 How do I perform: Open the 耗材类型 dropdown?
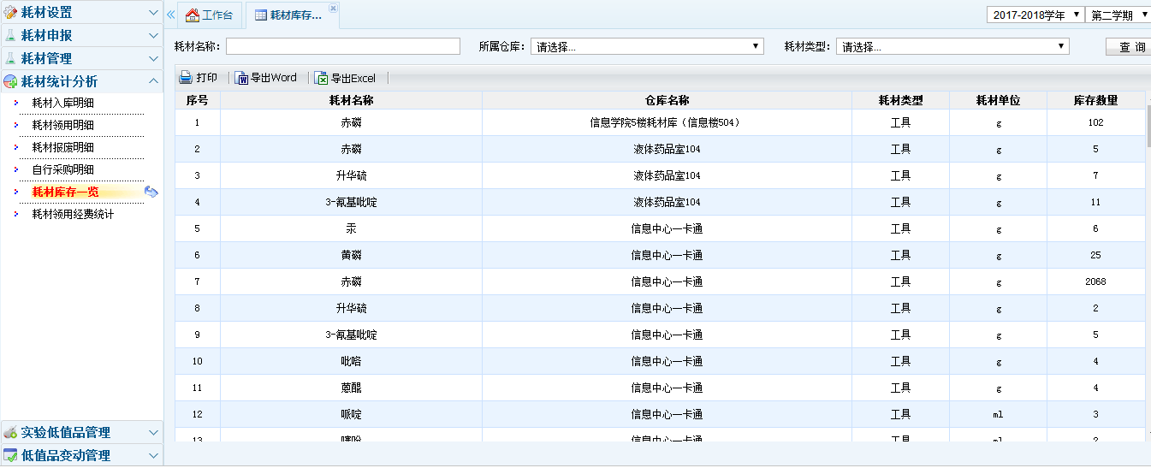[x=952, y=46]
